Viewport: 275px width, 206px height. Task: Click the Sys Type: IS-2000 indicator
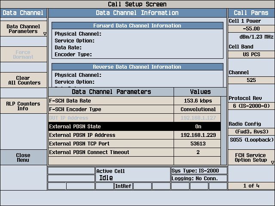coord(199,171)
